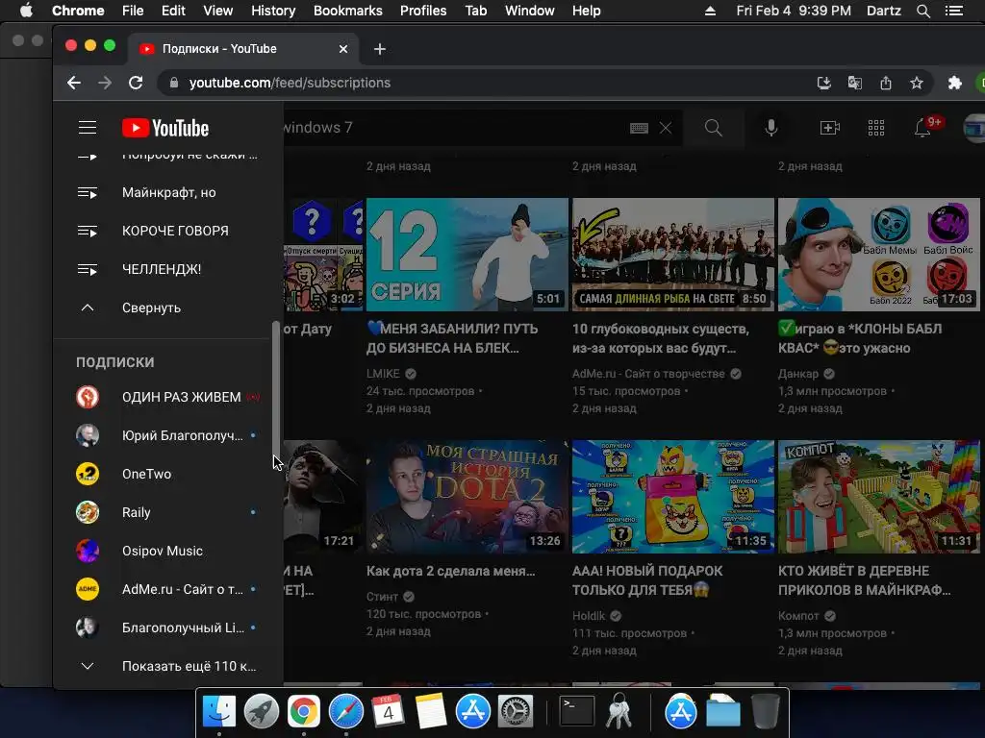Play САМАЯ ДЛИННАЯ РЫБА thumbnail
Viewport: 985px width, 738px height.
click(672, 255)
